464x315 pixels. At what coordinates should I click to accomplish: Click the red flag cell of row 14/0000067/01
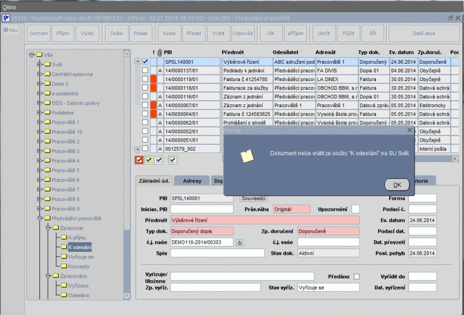(153, 105)
